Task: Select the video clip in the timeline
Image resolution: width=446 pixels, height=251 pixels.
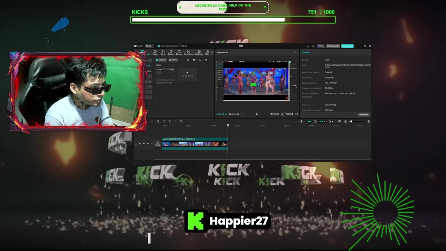Action: click(195, 144)
